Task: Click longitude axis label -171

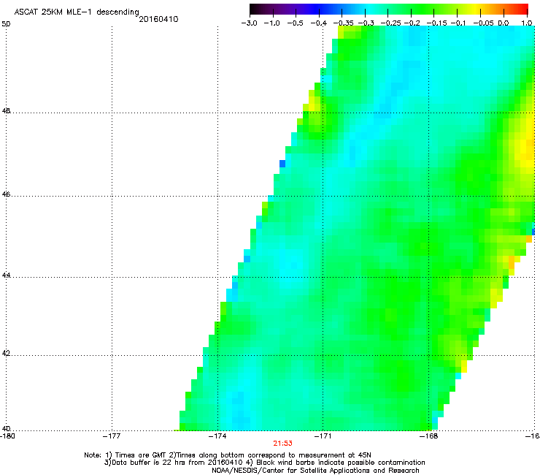Action: click(x=323, y=436)
